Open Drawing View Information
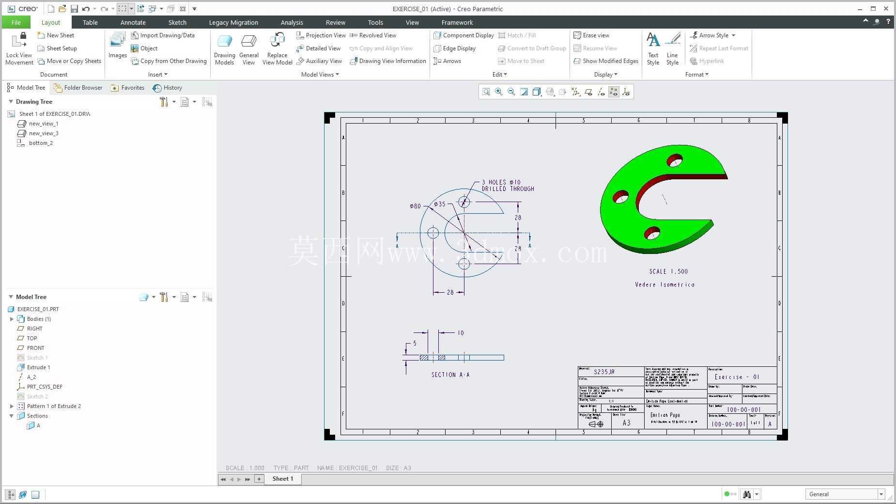This screenshot has height=504, width=896. tap(388, 61)
